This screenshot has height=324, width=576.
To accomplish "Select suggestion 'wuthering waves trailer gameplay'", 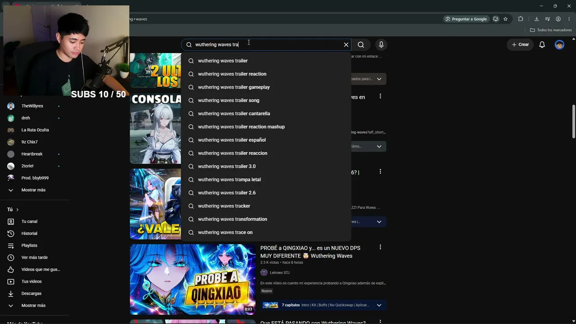I will coord(266,87).
